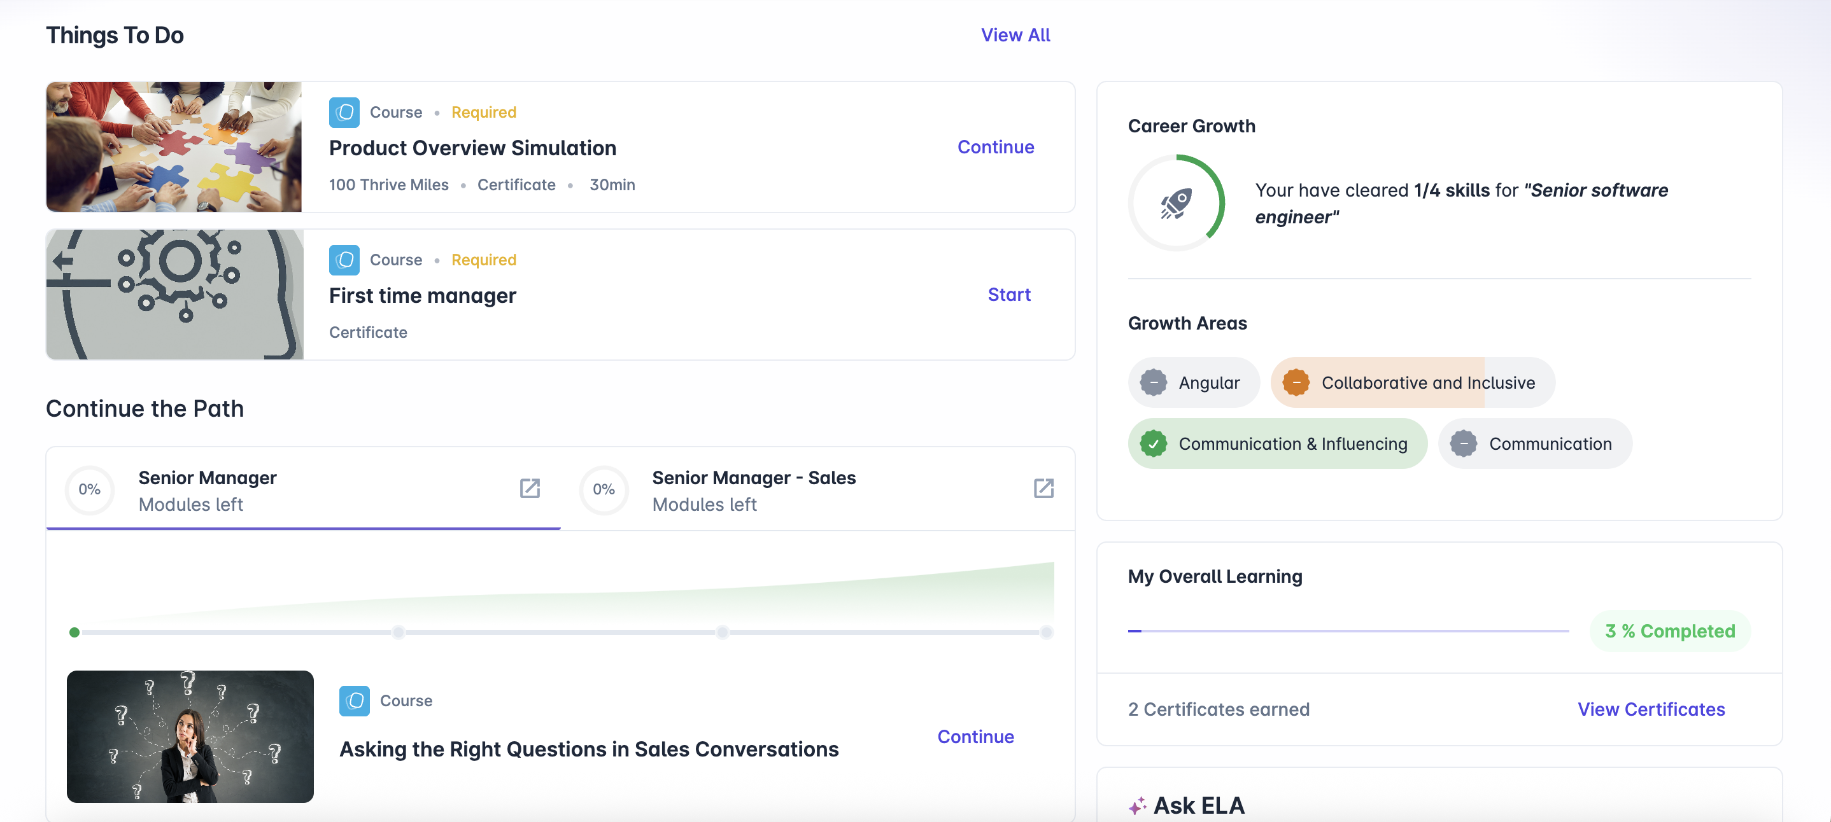Open the puzzle thumbnail for Product Overview Simulation
1831x822 pixels.
[174, 147]
